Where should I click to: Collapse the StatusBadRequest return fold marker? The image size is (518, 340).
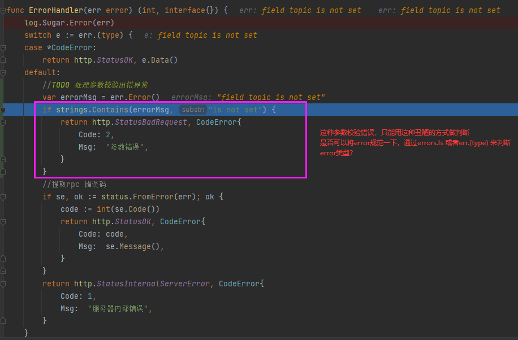click(x=3, y=123)
